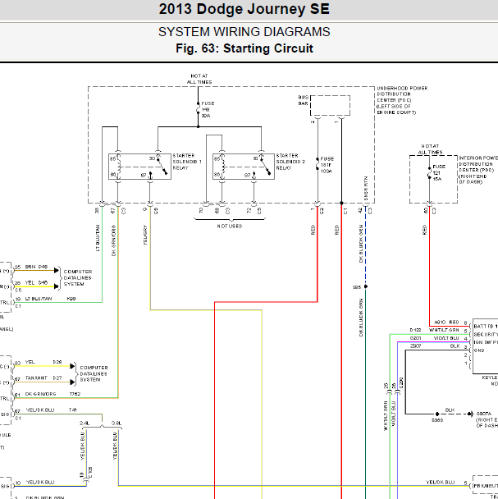498x499 pixels.
Task: Click the 'BATT FD 1' terminal label
Action: click(486, 326)
